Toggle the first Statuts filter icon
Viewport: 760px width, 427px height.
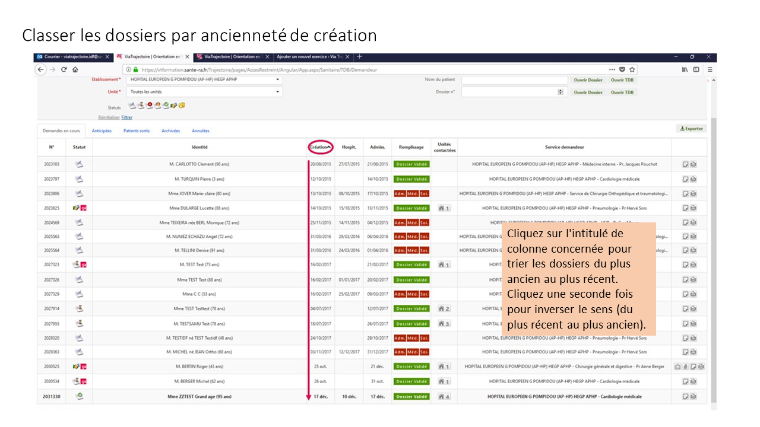(x=132, y=106)
